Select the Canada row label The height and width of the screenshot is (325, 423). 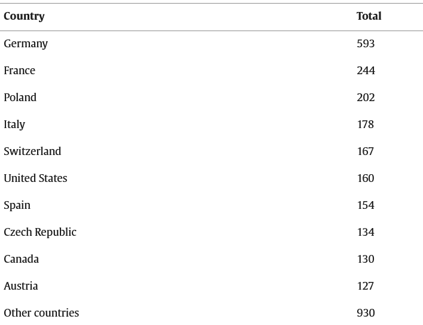pyautogui.click(x=21, y=259)
